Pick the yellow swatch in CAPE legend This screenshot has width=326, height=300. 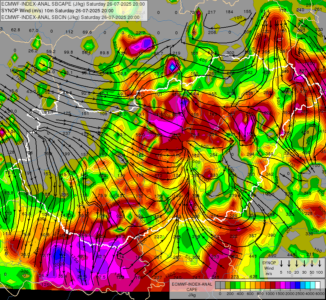pyautogui.click(x=248, y=285)
